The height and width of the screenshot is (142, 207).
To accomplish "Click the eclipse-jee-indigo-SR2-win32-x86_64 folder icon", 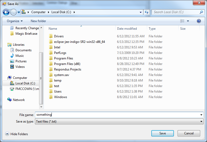I will [x=51, y=42].
